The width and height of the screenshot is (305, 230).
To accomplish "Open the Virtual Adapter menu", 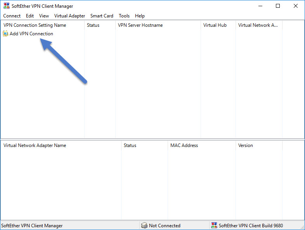I will pyautogui.click(x=69, y=16).
